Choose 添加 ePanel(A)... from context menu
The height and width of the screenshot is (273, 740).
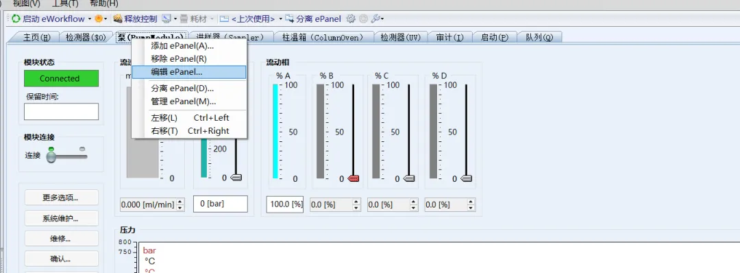(189, 46)
